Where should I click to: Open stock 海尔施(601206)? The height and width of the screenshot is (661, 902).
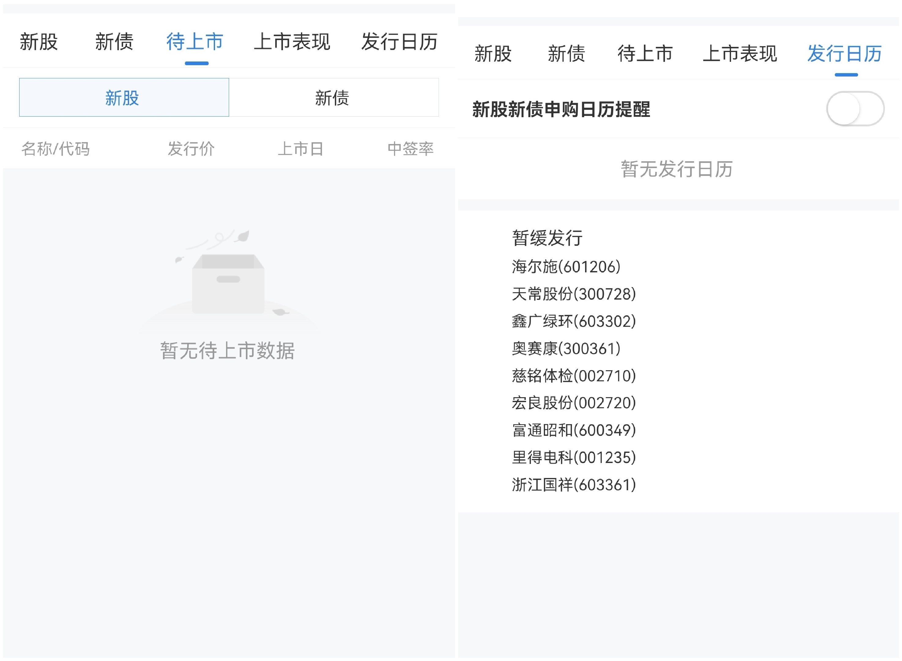566,267
